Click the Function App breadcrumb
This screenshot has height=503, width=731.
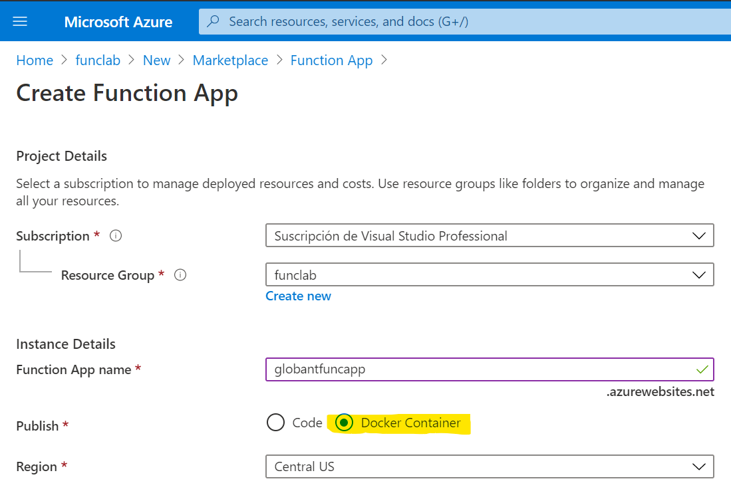[331, 60]
